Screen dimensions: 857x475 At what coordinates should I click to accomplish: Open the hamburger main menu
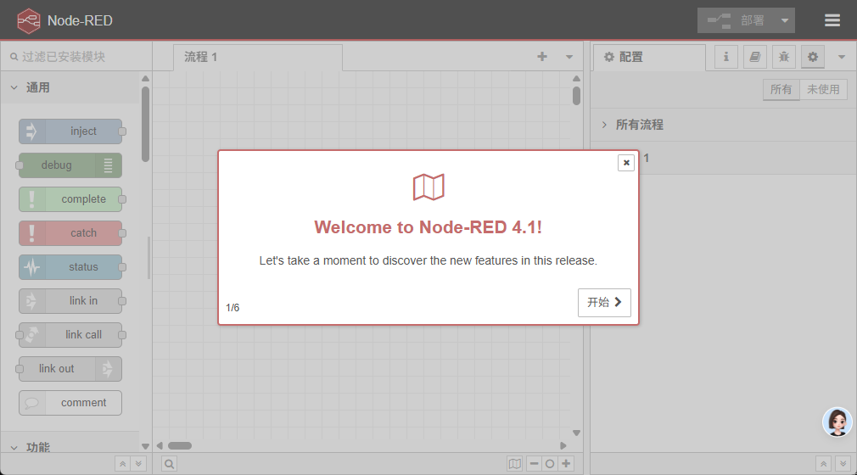(x=832, y=20)
